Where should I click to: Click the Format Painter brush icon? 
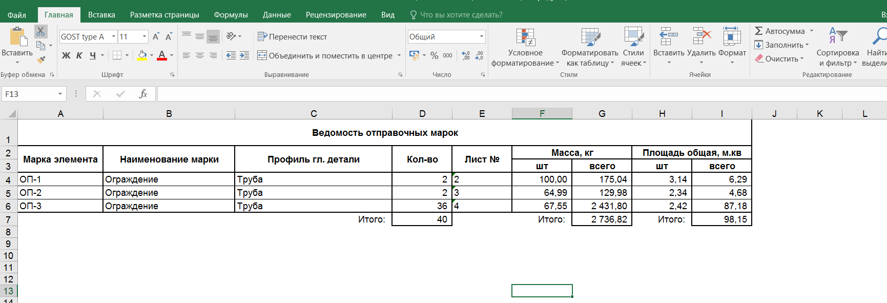[41, 59]
